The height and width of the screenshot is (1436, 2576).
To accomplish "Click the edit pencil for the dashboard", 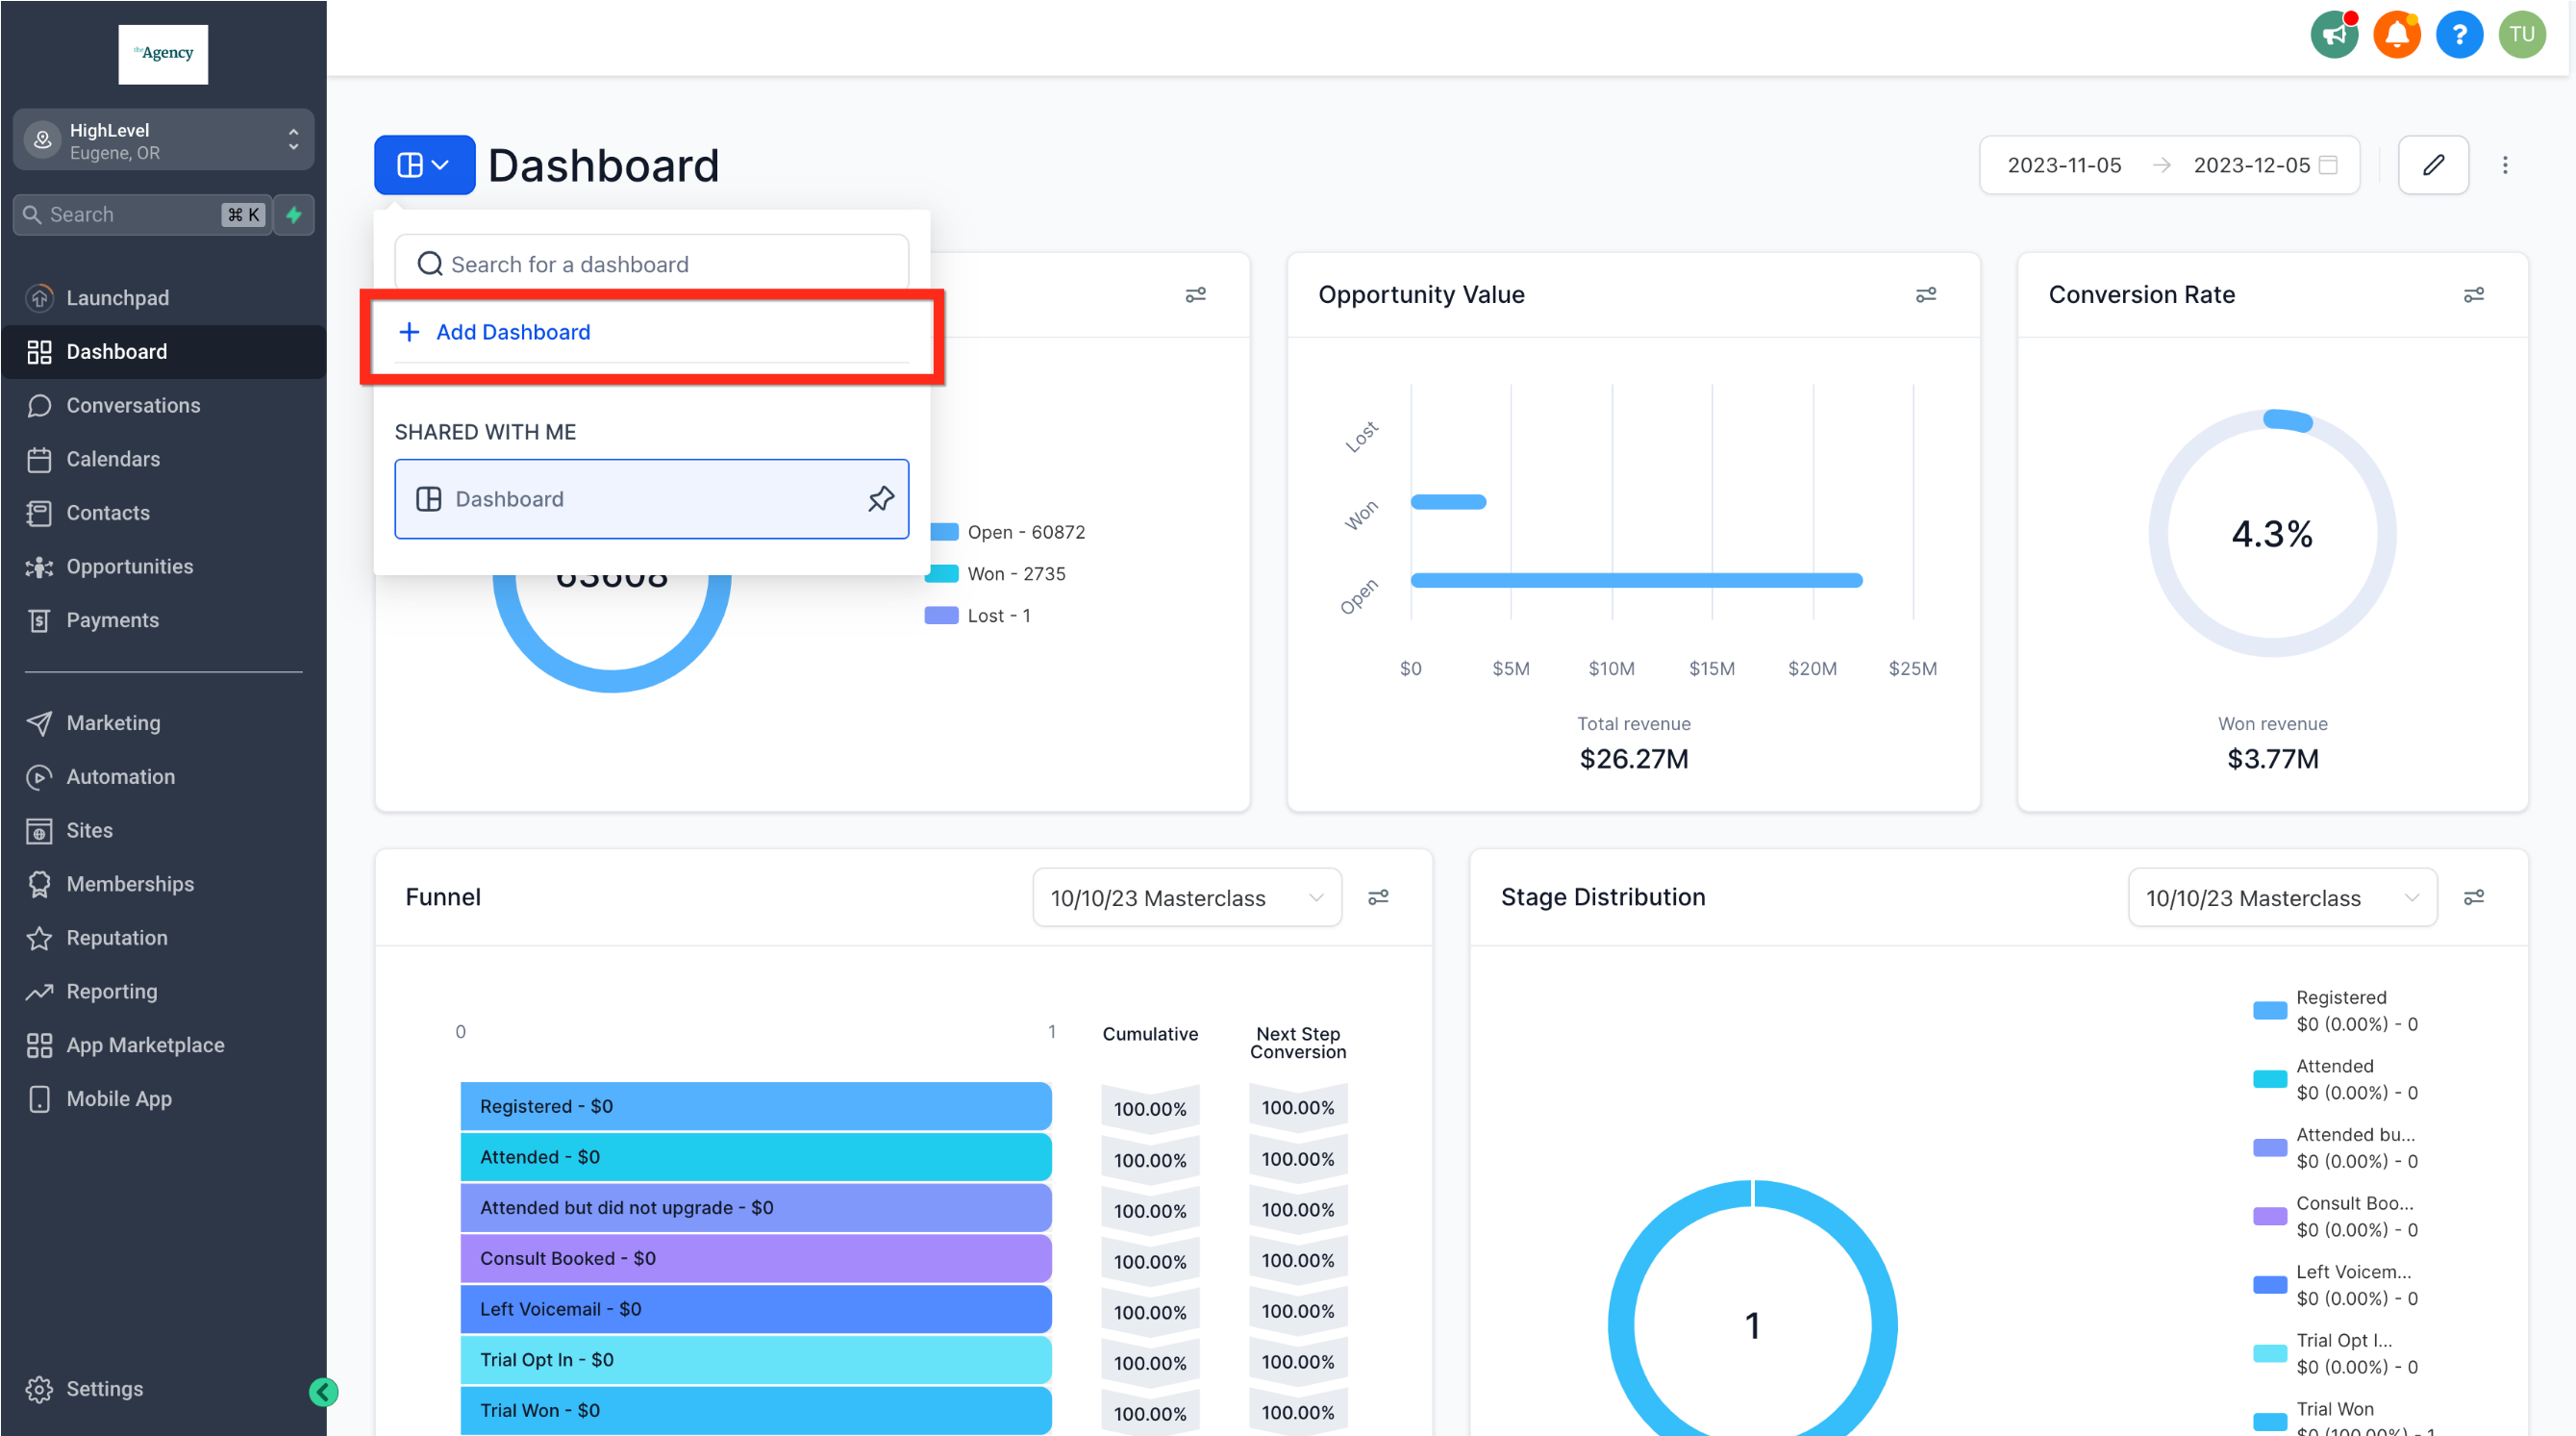I will click(x=2434, y=165).
